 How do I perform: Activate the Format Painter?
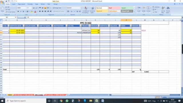(10, 12)
